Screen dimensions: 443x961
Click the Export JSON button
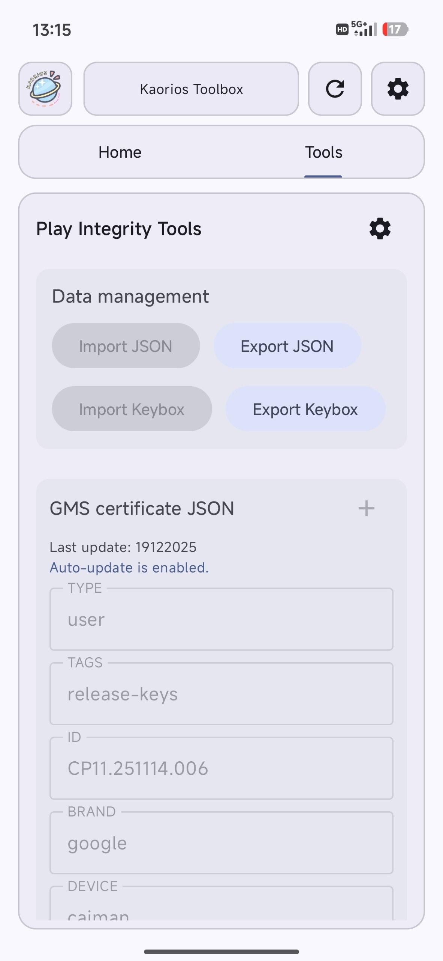click(287, 346)
